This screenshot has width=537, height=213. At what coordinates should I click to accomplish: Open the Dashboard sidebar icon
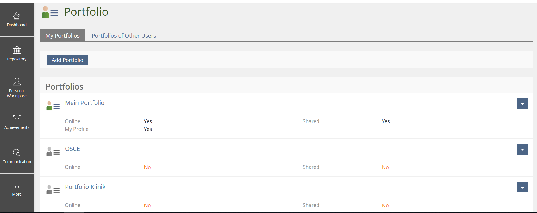tap(17, 16)
